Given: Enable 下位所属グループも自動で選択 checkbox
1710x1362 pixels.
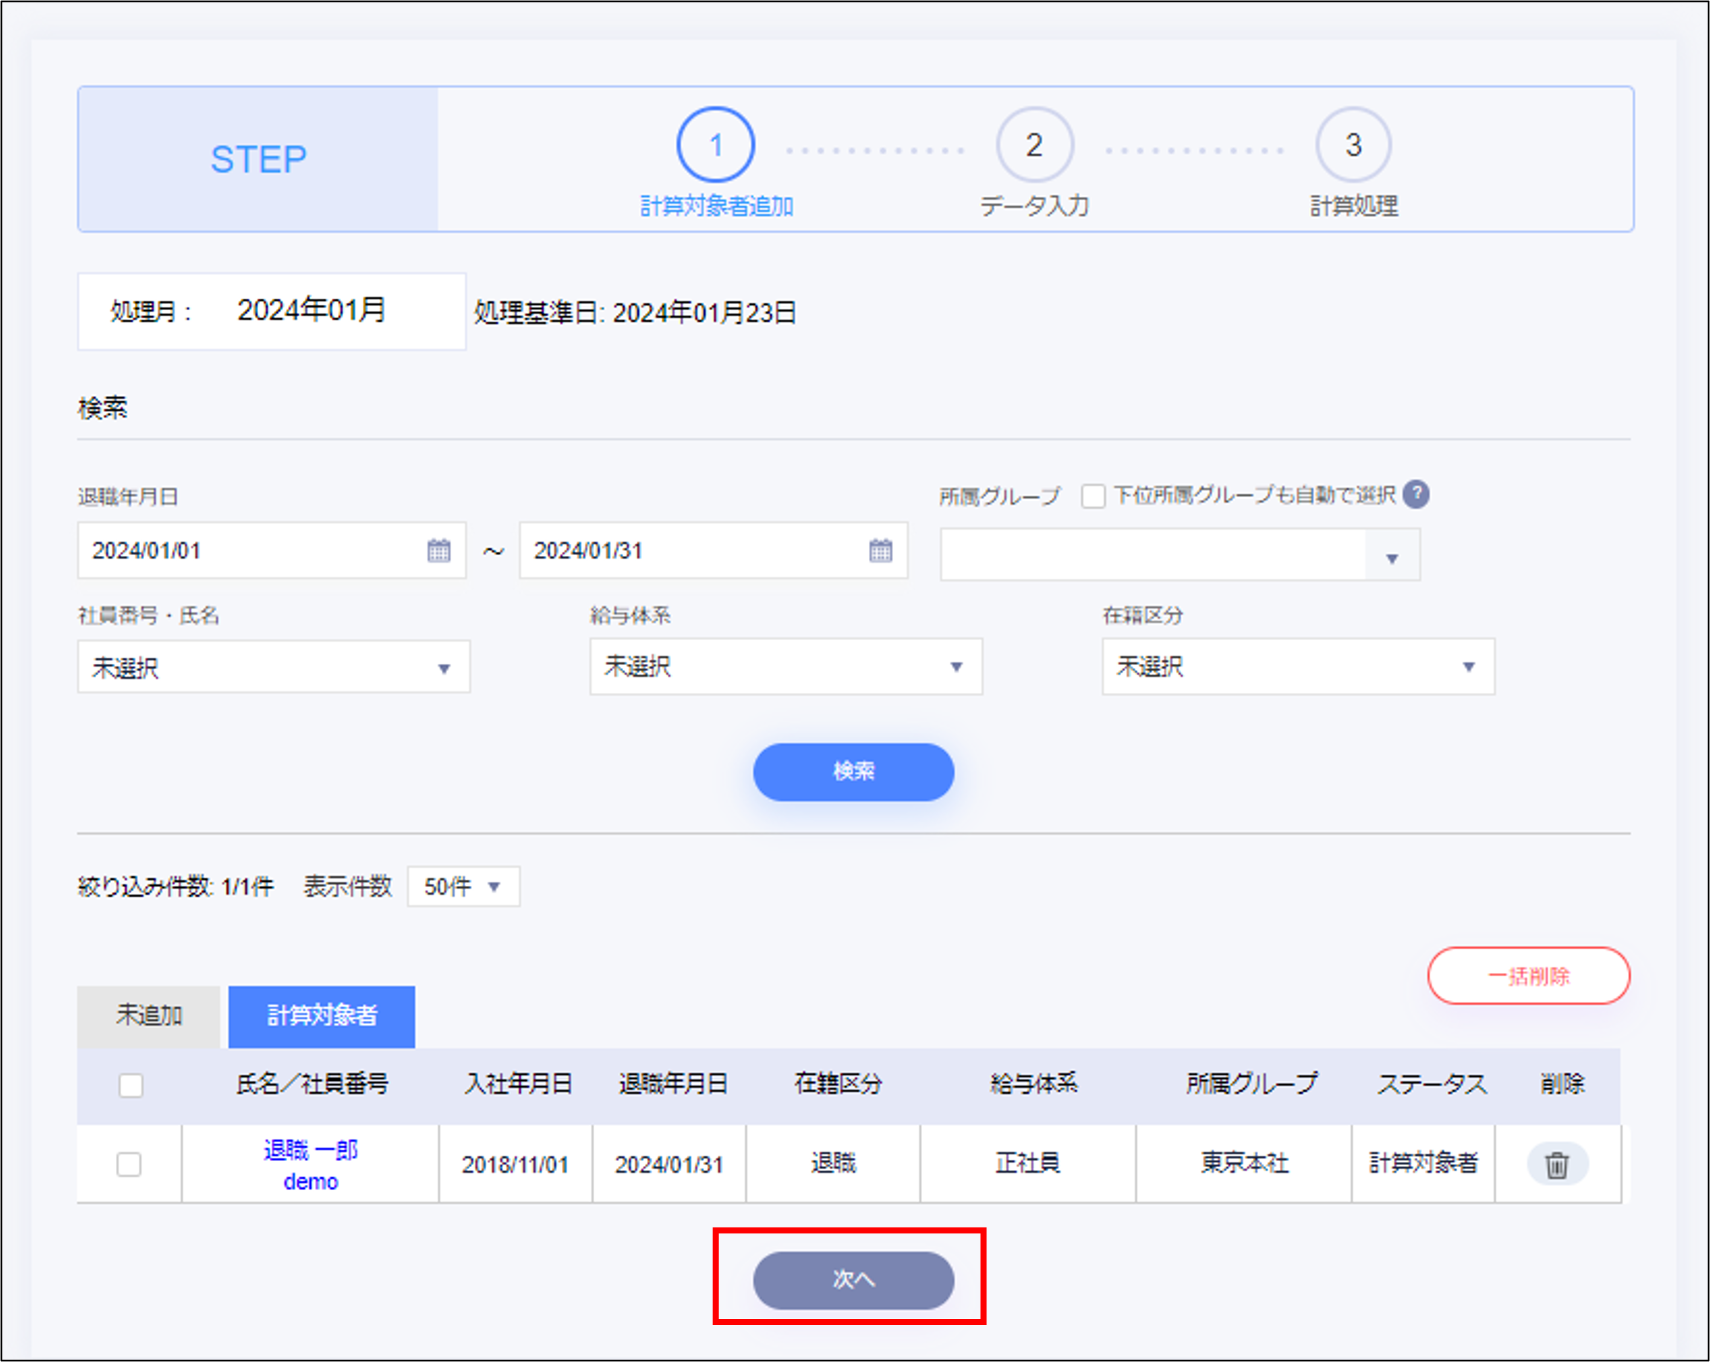Looking at the screenshot, I should (1093, 497).
